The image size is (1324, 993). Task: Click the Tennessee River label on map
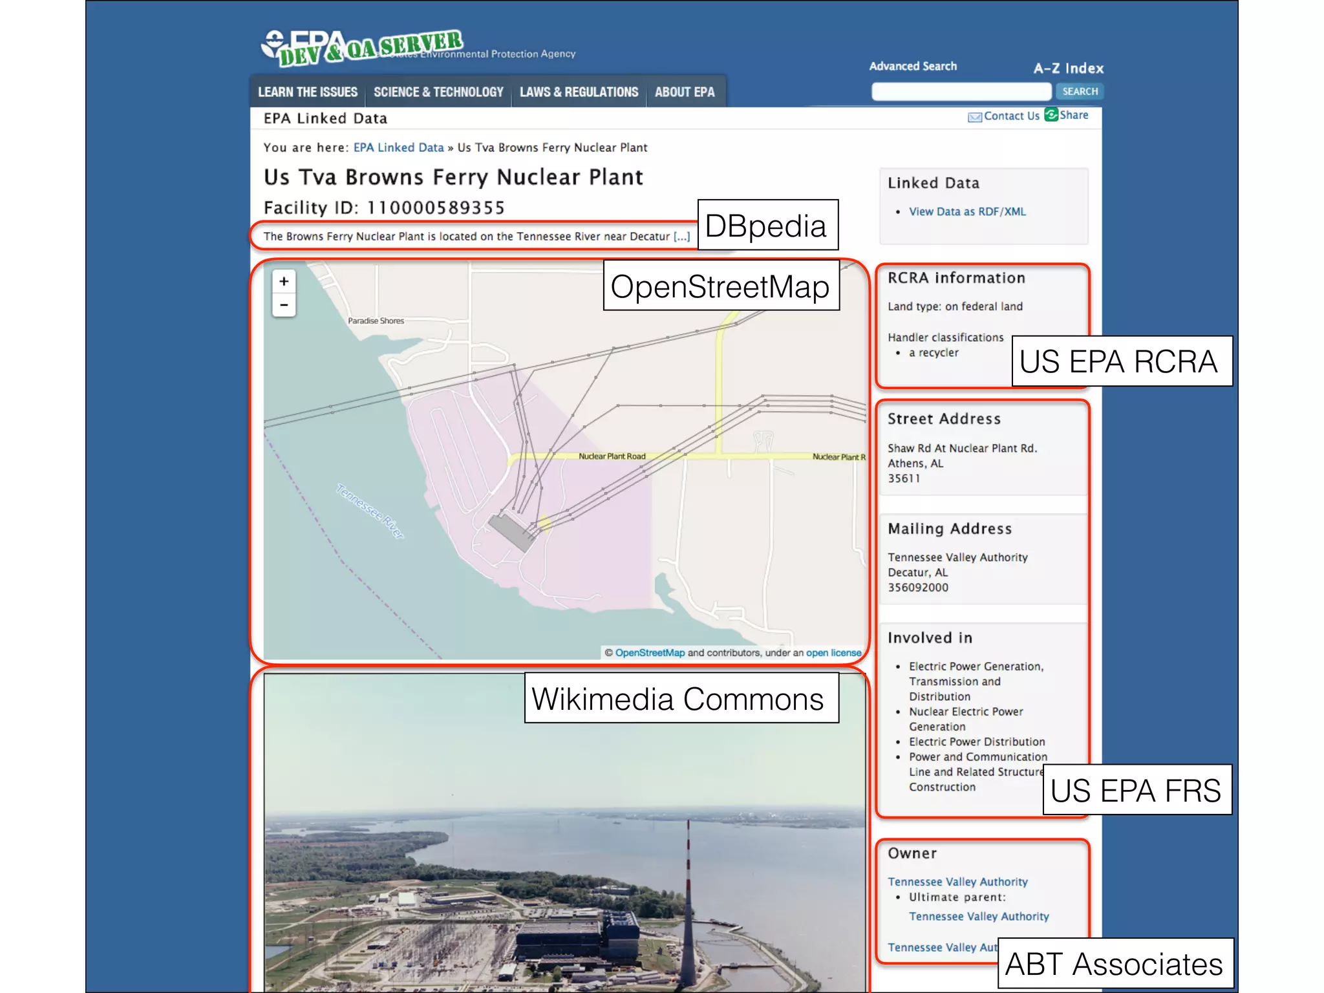(x=370, y=511)
